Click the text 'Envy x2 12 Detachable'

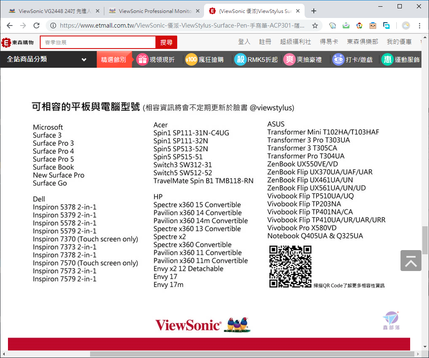pyautogui.click(x=188, y=268)
